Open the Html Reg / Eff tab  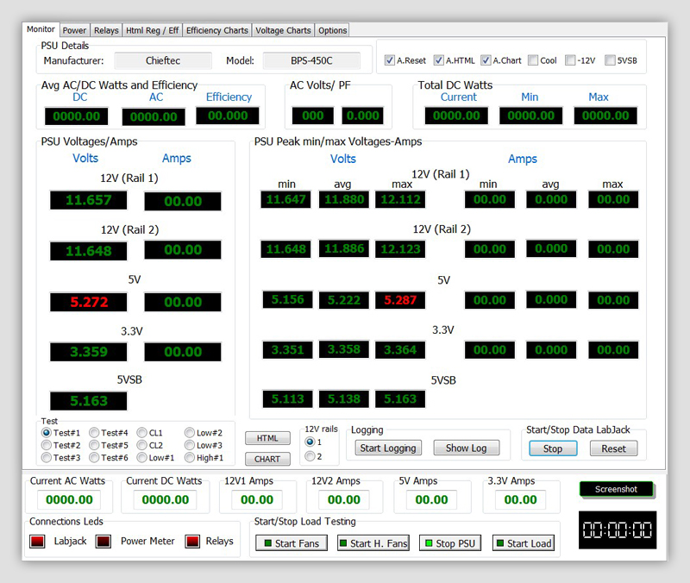152,30
